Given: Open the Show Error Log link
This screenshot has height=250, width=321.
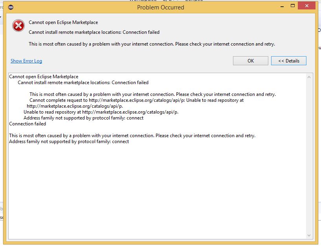Looking at the screenshot, I should coord(26,61).
